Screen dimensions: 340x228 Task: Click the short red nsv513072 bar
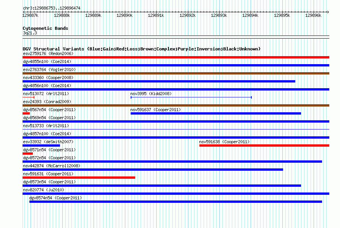pos(28,97)
